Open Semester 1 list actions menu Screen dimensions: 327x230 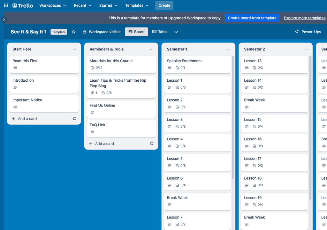click(229, 49)
